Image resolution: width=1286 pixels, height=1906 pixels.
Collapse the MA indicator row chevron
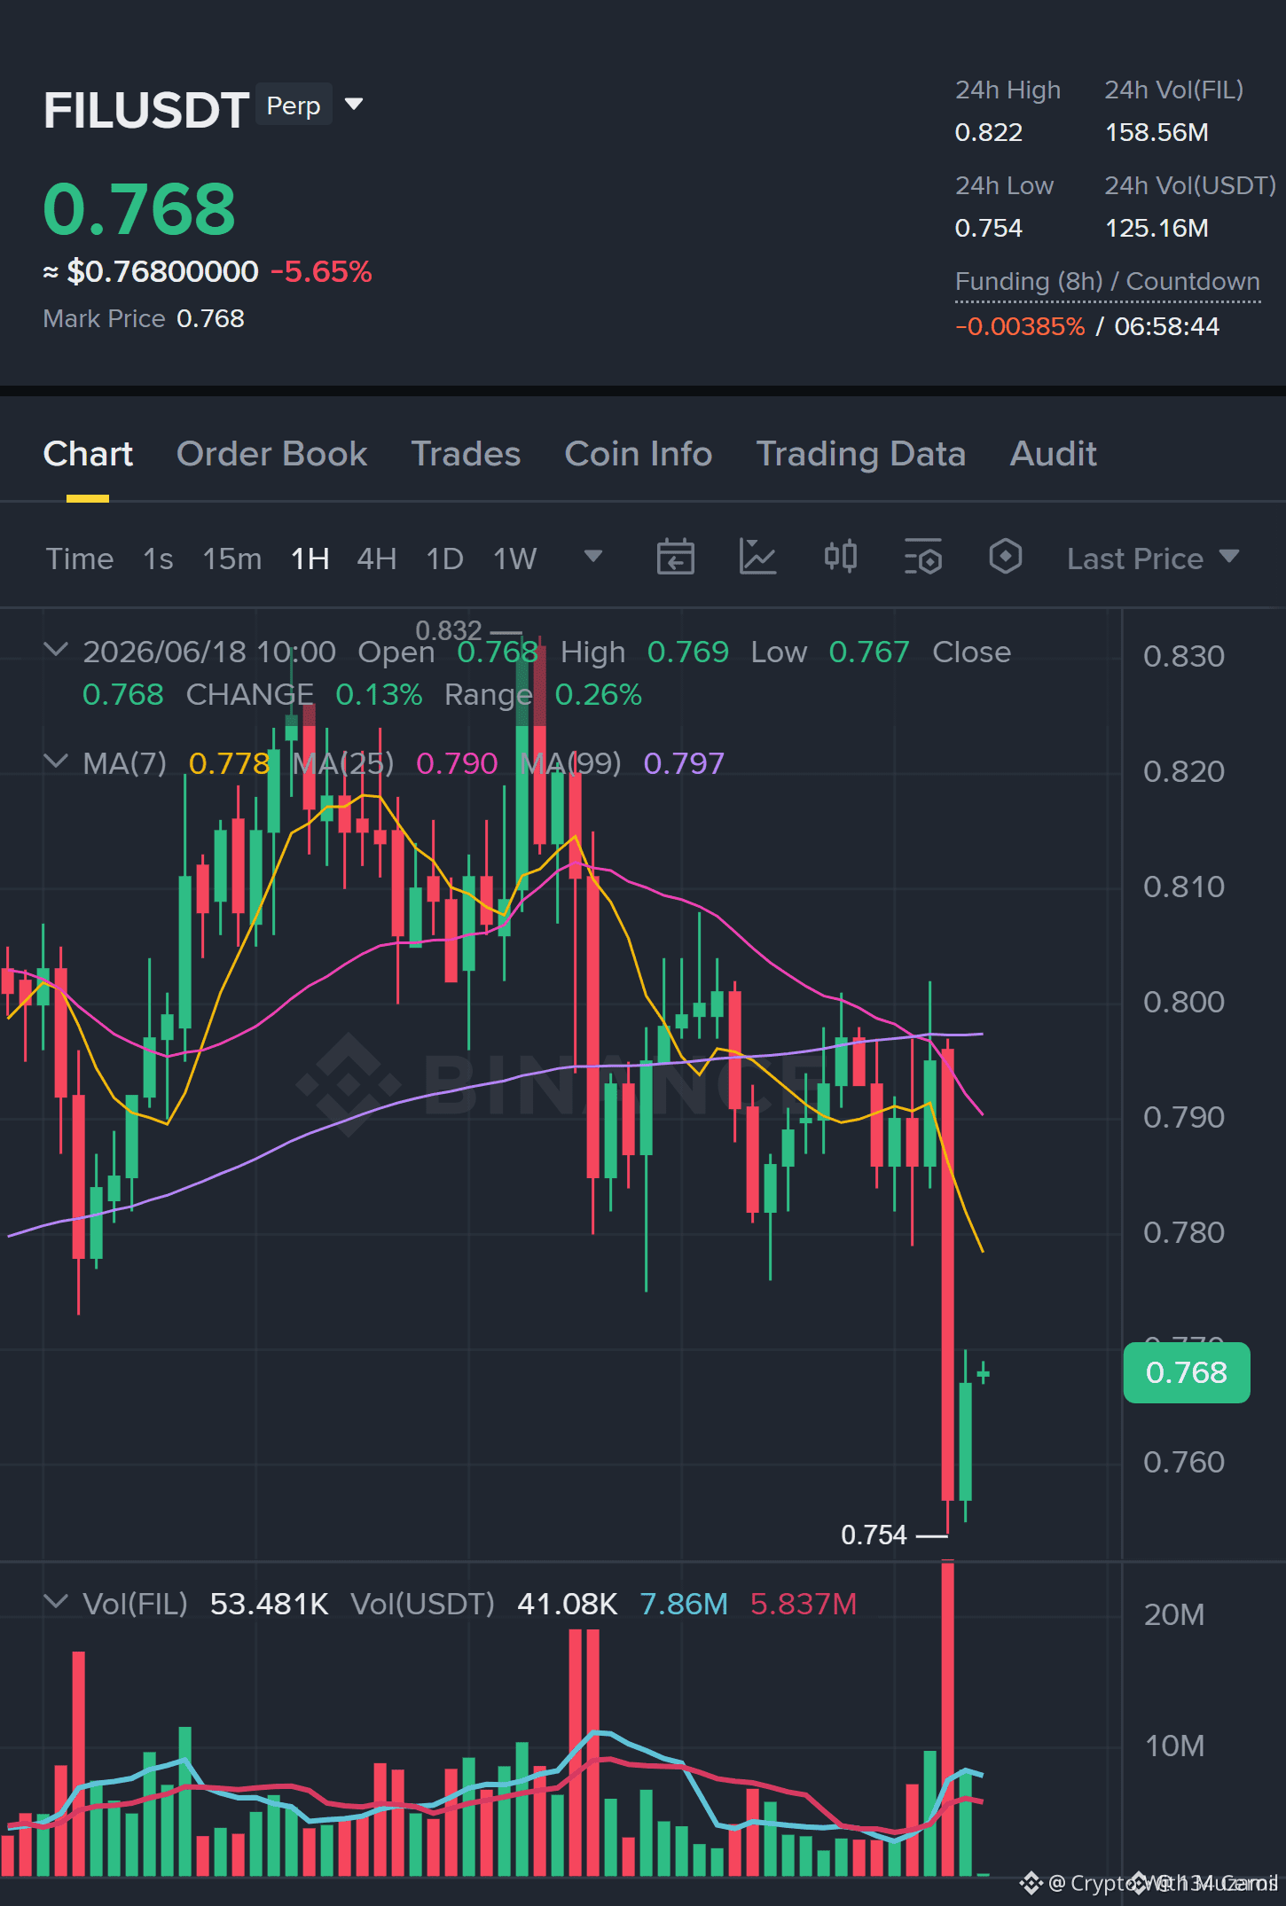click(56, 762)
